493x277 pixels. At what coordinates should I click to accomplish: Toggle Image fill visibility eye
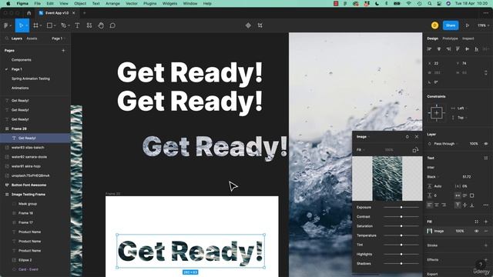click(x=477, y=231)
